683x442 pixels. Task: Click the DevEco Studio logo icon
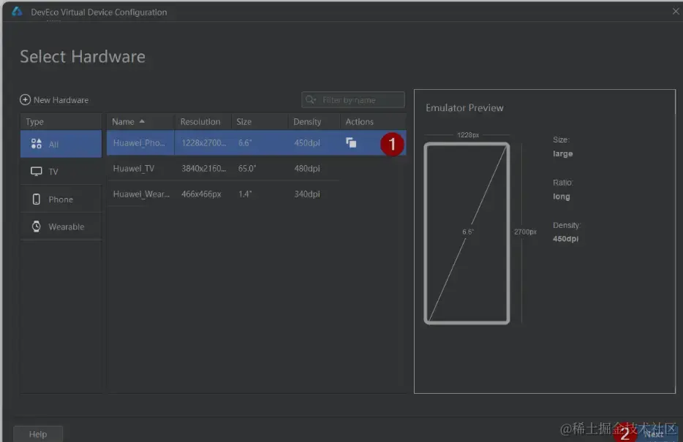coord(17,12)
